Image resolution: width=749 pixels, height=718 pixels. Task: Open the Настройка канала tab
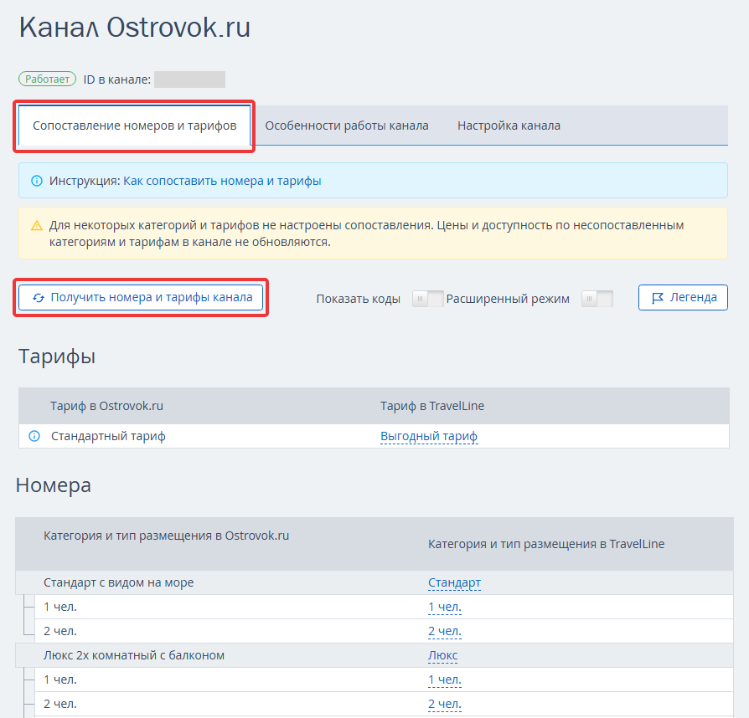[509, 126]
